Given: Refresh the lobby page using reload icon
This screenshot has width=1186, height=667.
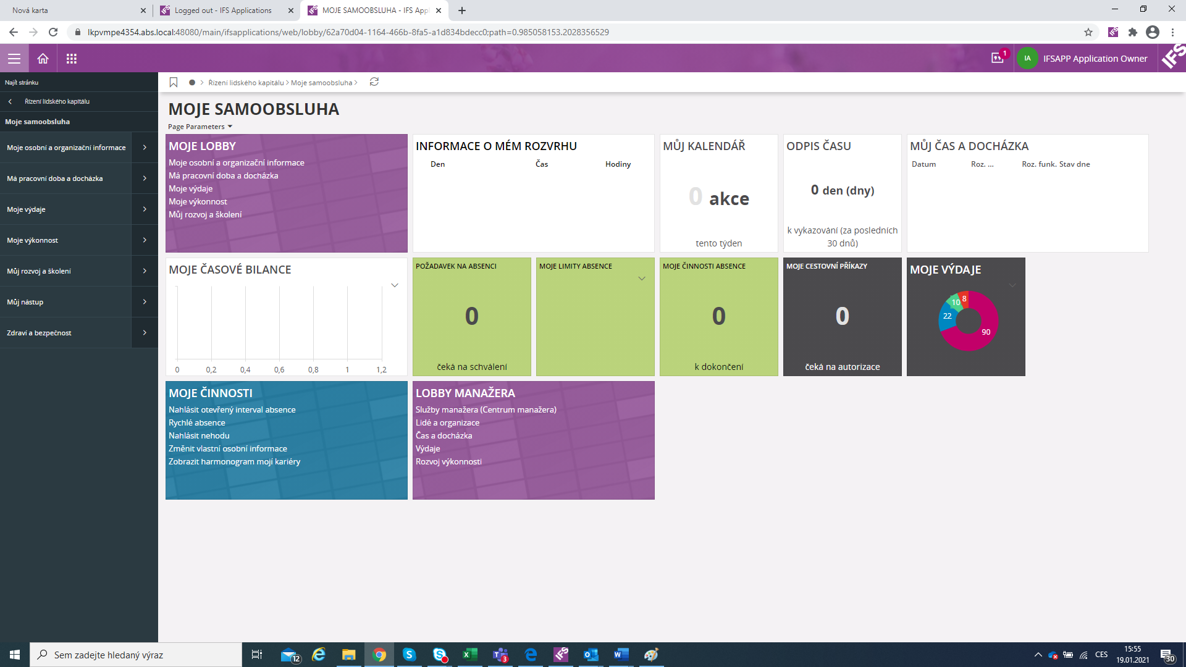Looking at the screenshot, I should tap(374, 82).
